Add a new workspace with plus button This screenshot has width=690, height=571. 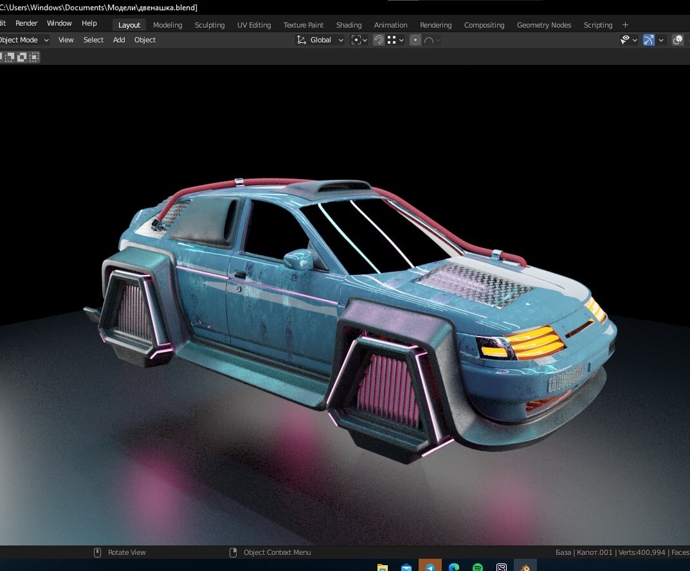(625, 25)
